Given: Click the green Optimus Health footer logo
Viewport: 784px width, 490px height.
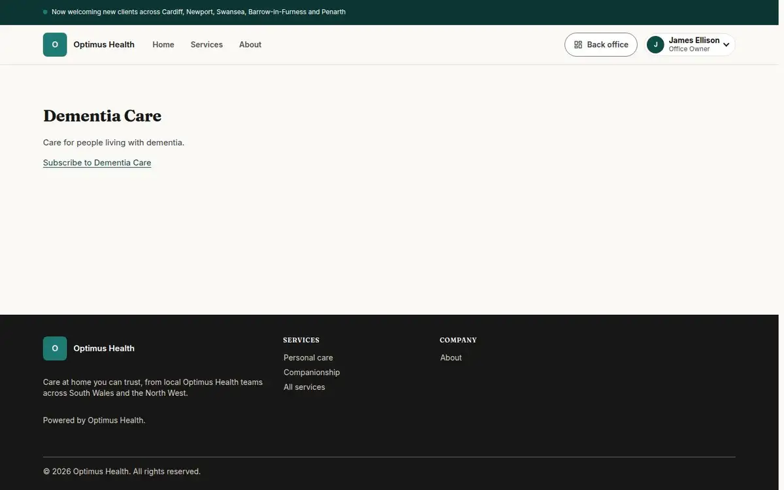Looking at the screenshot, I should (x=55, y=348).
